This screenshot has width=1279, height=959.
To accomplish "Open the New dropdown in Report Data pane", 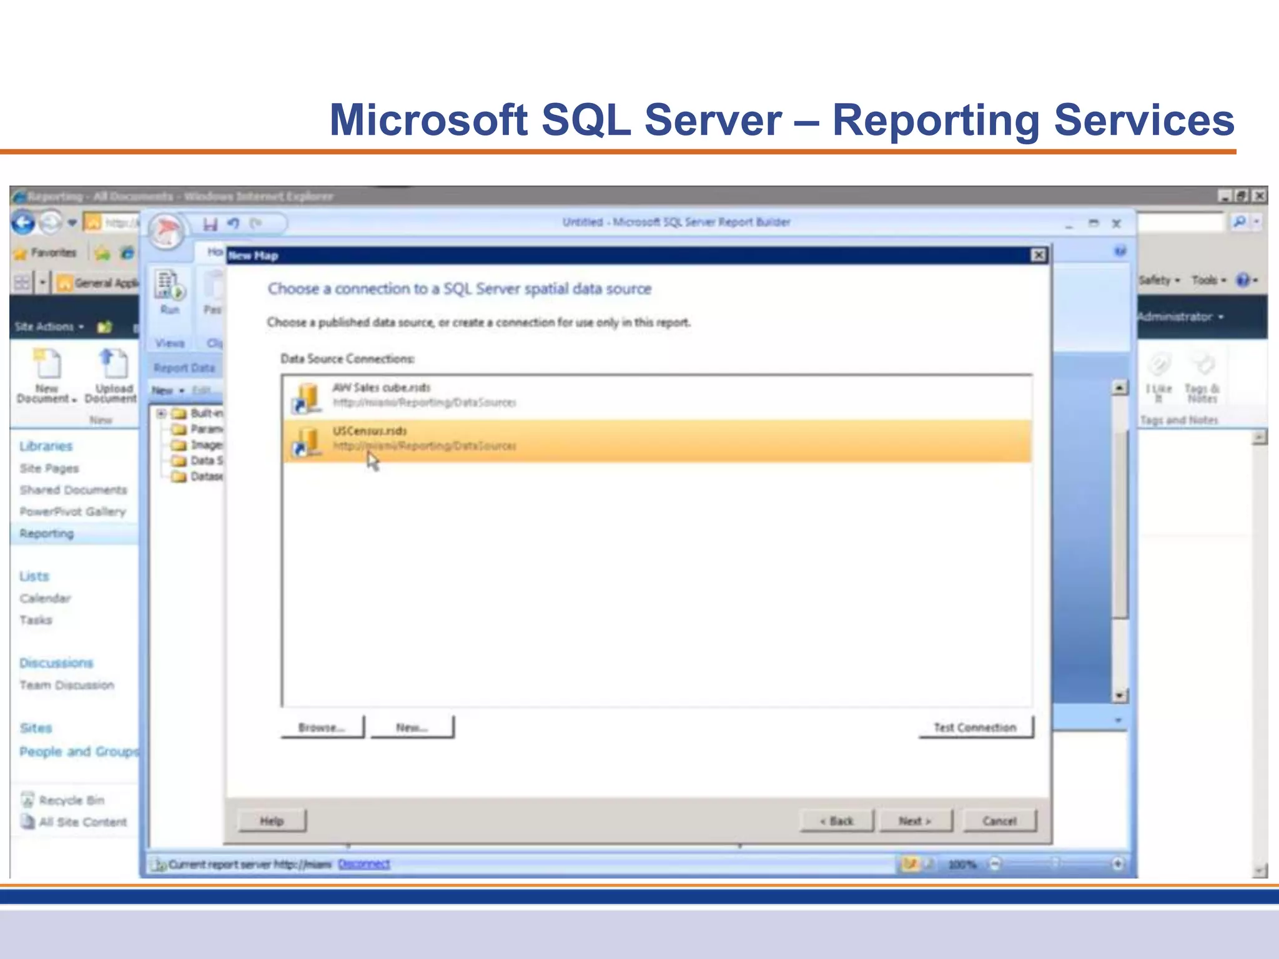I will click(x=168, y=391).
